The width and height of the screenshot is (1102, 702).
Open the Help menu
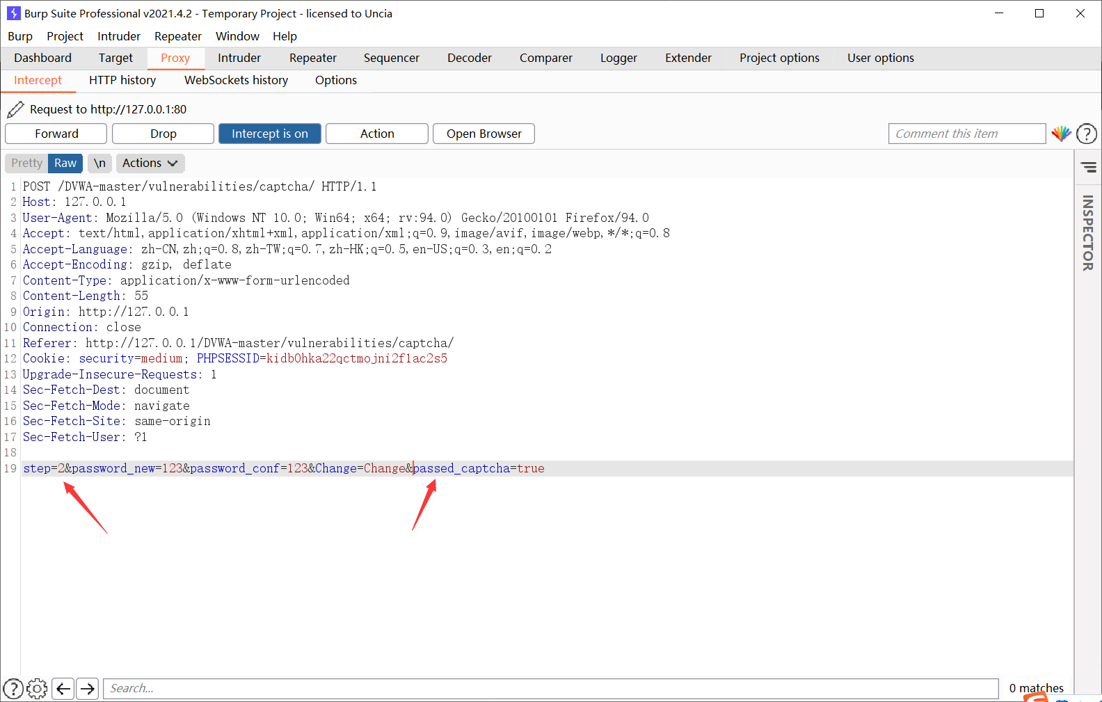click(285, 36)
